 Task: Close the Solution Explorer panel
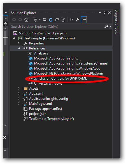tap(109, 13)
